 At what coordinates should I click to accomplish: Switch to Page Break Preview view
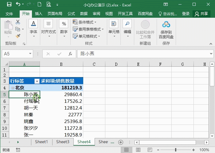149,150
